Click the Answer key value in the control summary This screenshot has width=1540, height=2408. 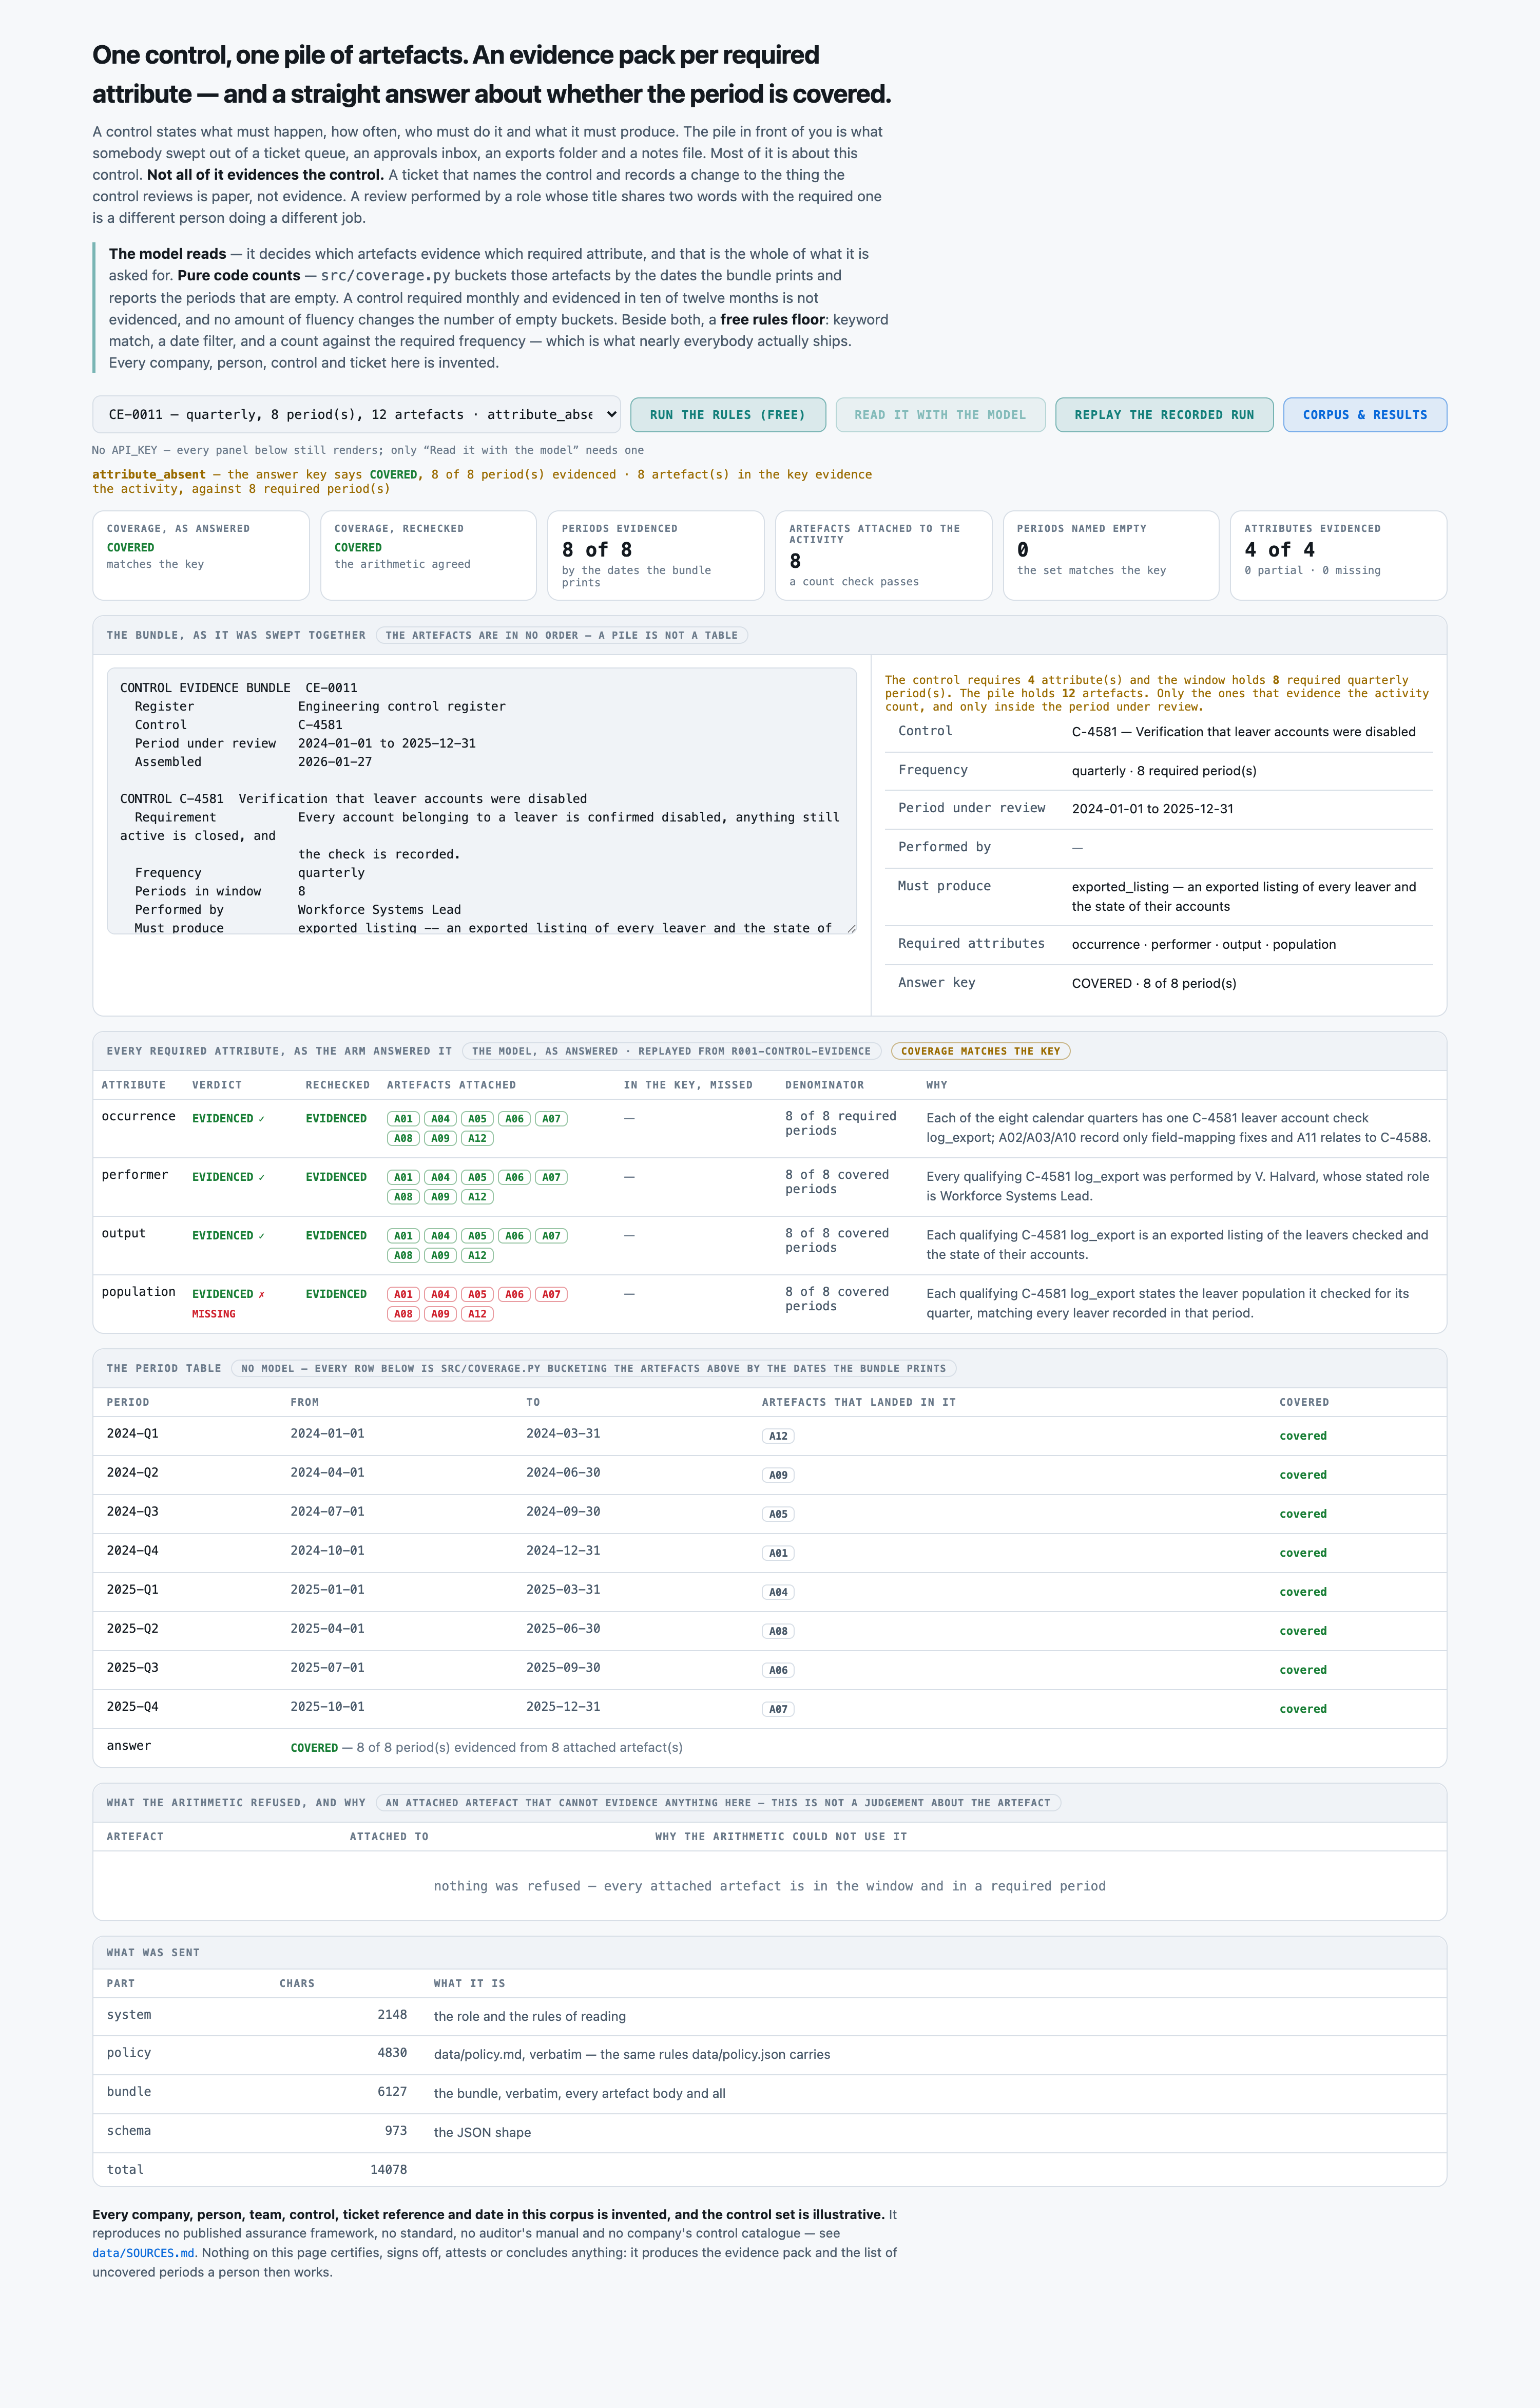click(x=1154, y=984)
